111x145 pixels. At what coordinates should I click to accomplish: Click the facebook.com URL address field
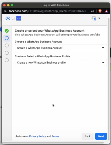point(49,11)
